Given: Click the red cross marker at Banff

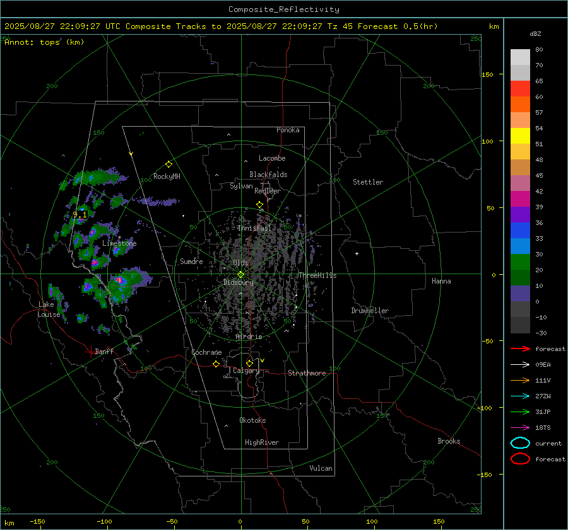Looking at the screenshot, I should click(x=90, y=352).
